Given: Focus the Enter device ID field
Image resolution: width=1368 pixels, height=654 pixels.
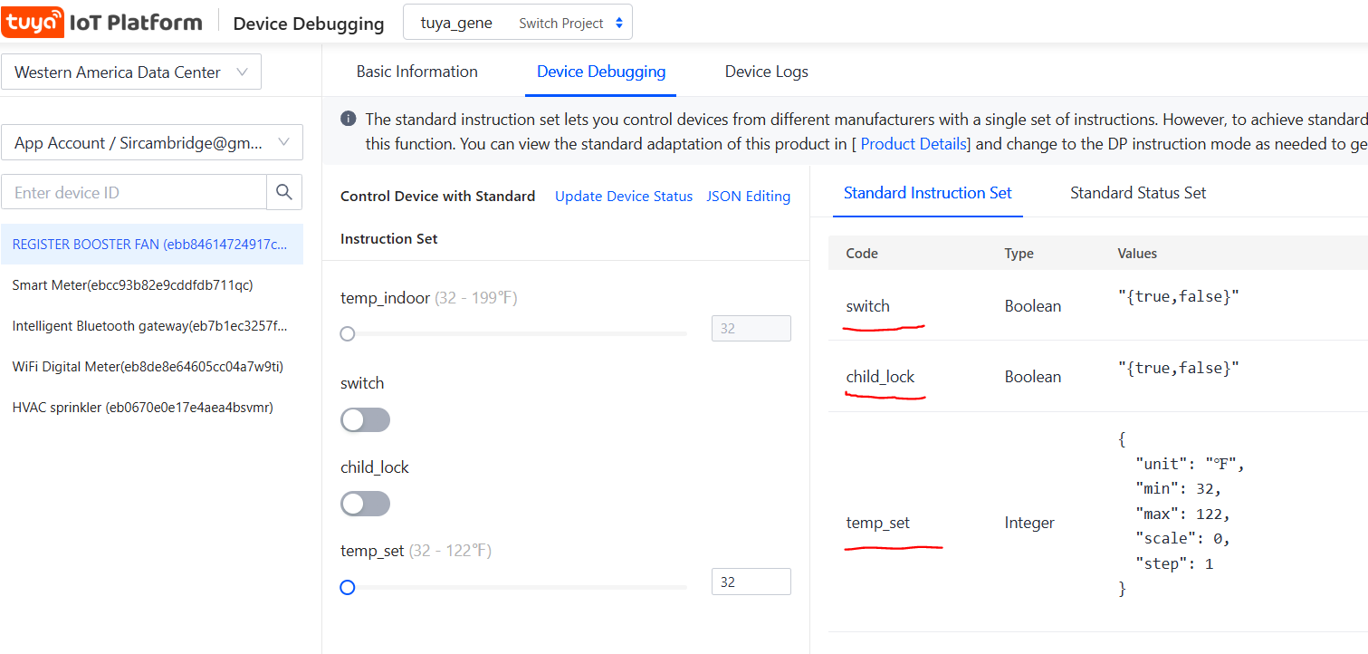Looking at the screenshot, I should (x=134, y=192).
